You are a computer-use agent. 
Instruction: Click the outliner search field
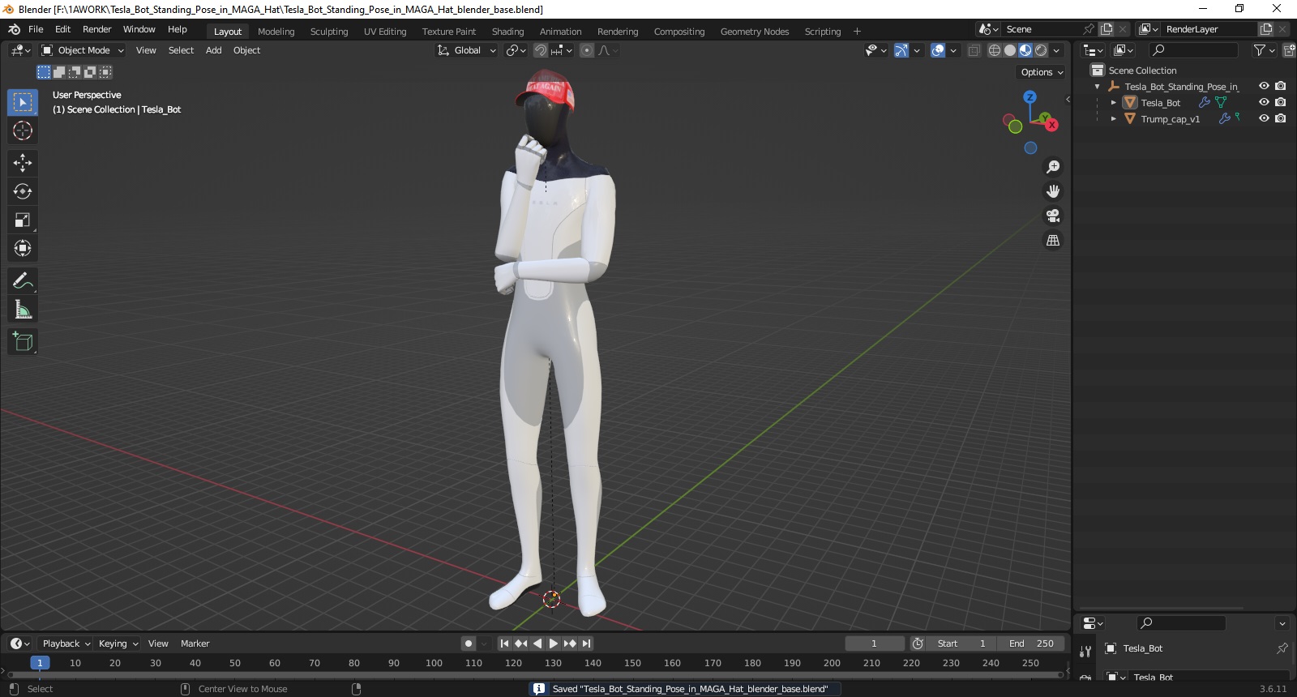(1193, 50)
